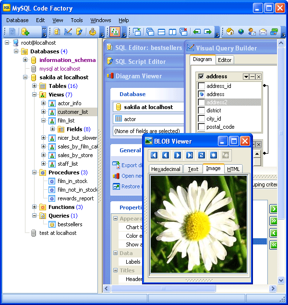This screenshot has height=305, width=288.
Task: Click first record button in BLOB Viewer
Action: [154, 155]
